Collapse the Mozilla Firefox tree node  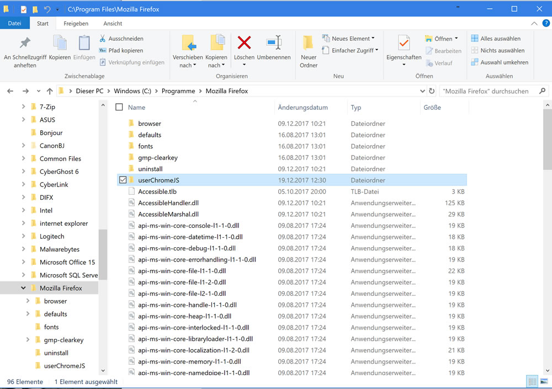click(x=23, y=288)
